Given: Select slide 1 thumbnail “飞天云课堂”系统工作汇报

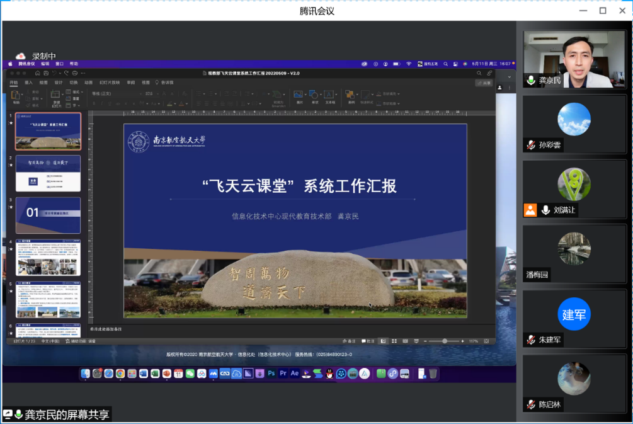Looking at the screenshot, I should click(x=48, y=131).
